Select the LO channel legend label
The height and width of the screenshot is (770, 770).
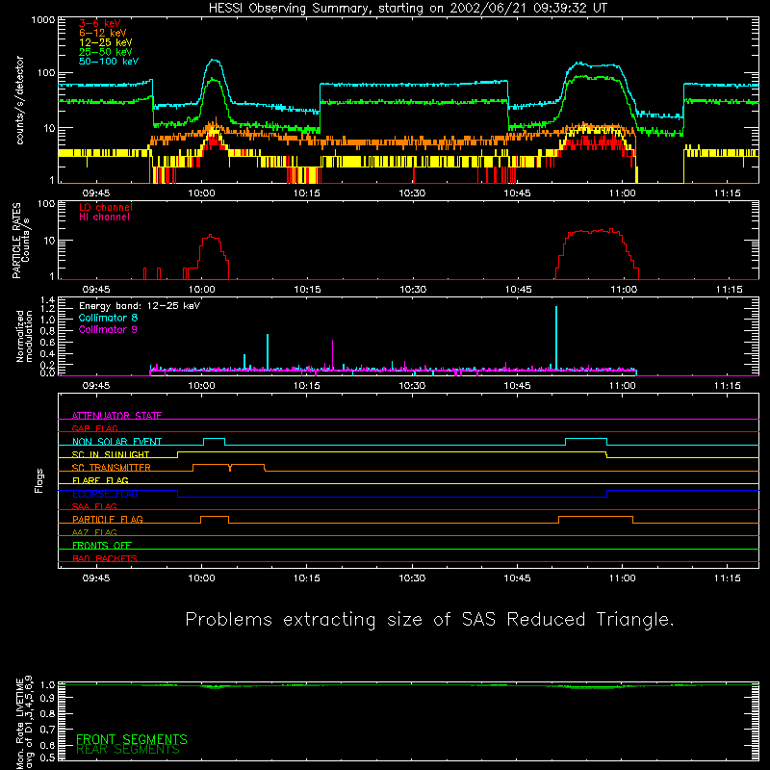click(106, 207)
